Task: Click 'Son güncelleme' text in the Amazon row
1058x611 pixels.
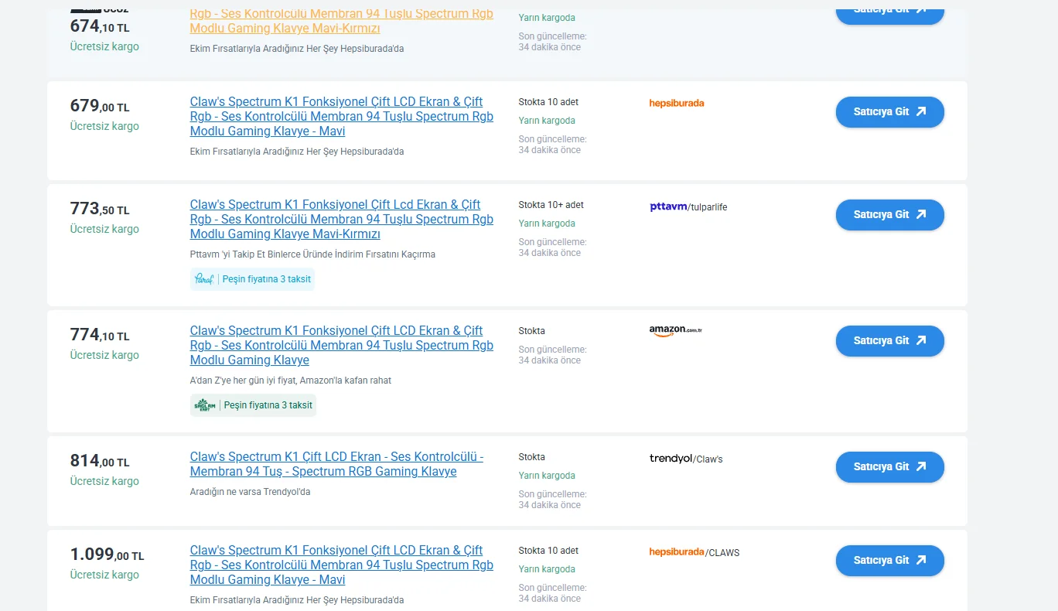Action: click(x=552, y=355)
